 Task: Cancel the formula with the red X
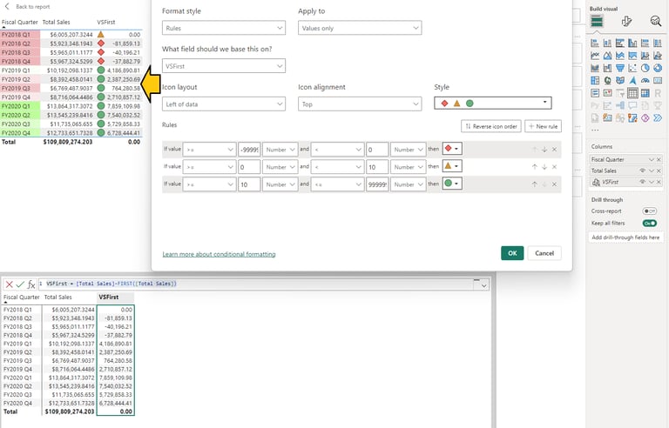click(9, 284)
